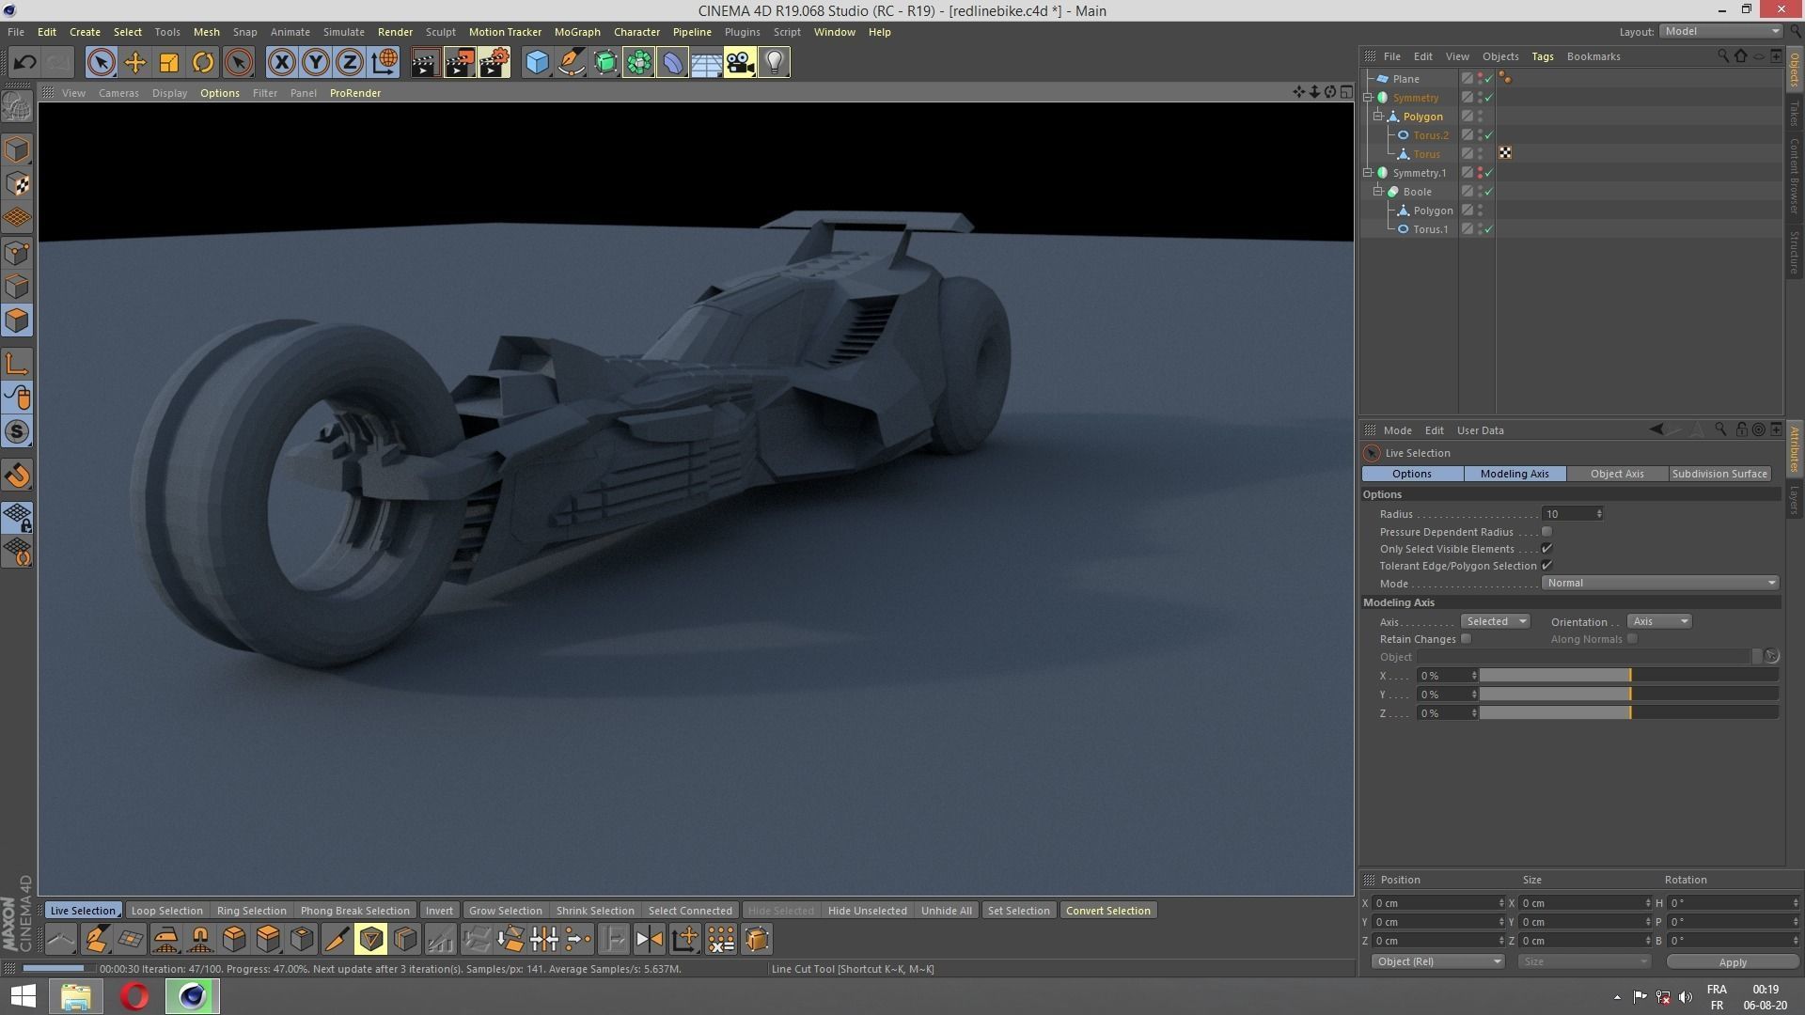The height and width of the screenshot is (1015, 1805).
Task: Toggle the green checkmark next to Symmetry.1
Action: click(1489, 172)
